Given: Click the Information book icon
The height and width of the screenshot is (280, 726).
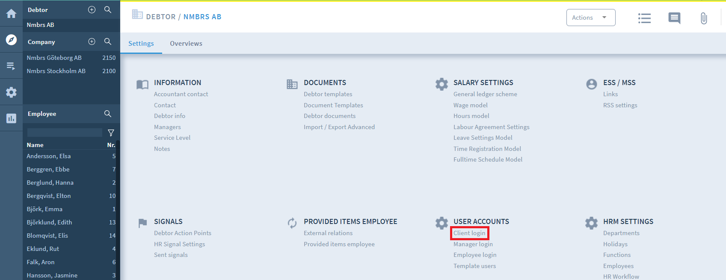Looking at the screenshot, I should (142, 84).
